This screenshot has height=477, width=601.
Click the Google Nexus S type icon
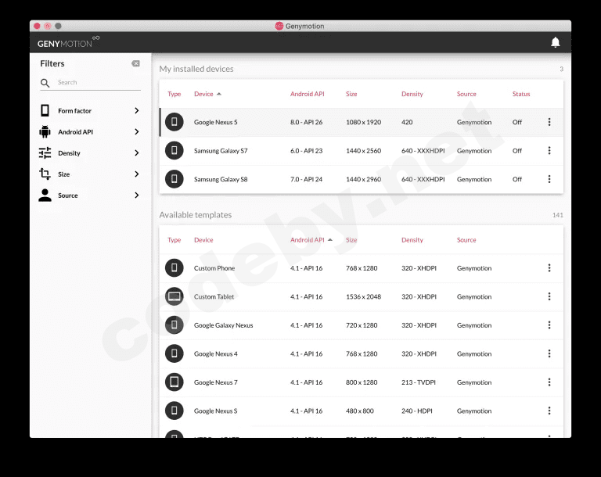pyautogui.click(x=174, y=411)
